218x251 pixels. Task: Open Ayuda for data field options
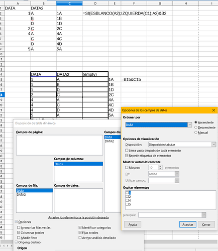click(133, 224)
